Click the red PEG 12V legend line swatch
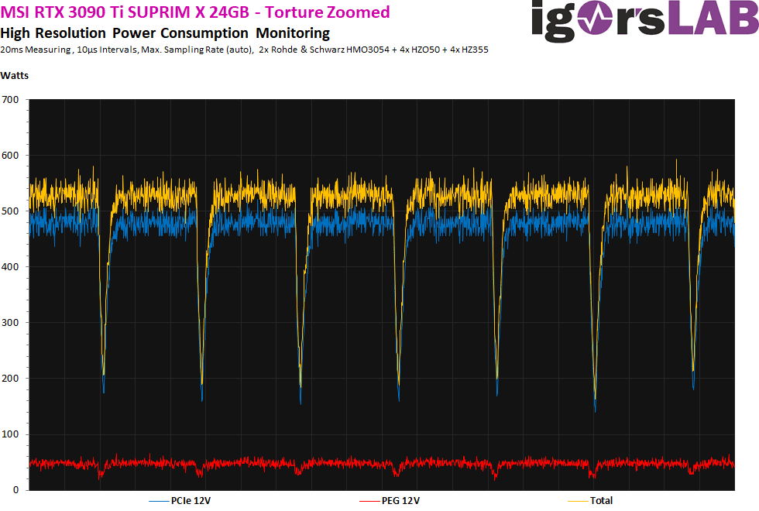 (x=369, y=502)
